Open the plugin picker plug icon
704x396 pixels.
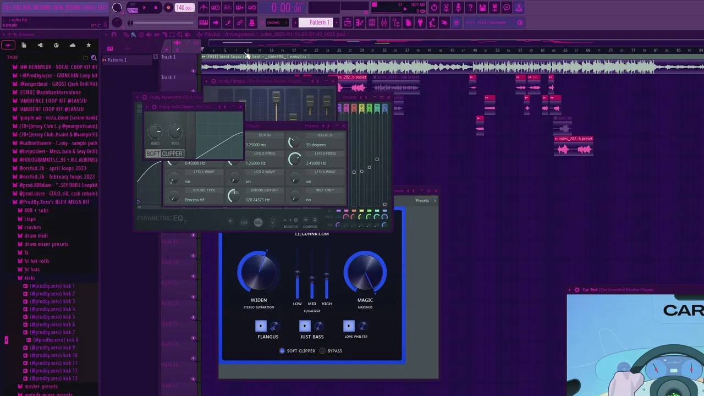[420, 23]
